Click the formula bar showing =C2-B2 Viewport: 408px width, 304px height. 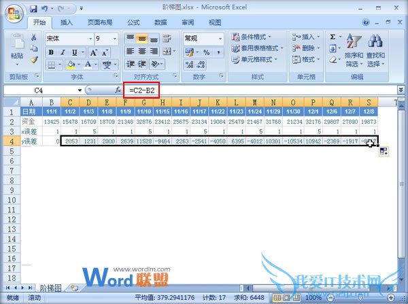click(x=260, y=90)
